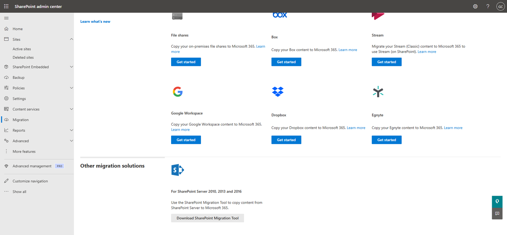The width and height of the screenshot is (507, 235).
Task: Expand the Advanced chevron
Action: point(71,141)
